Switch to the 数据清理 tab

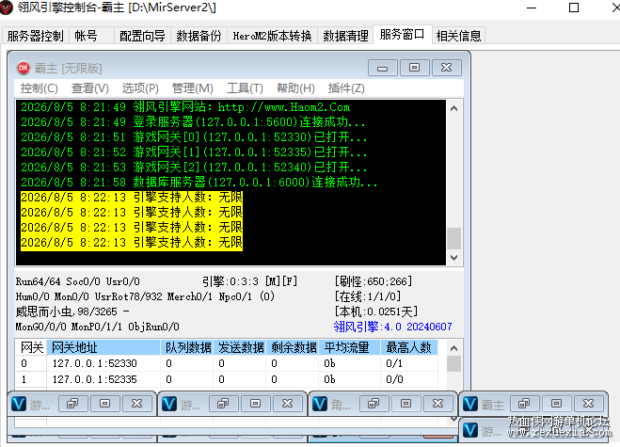[345, 36]
